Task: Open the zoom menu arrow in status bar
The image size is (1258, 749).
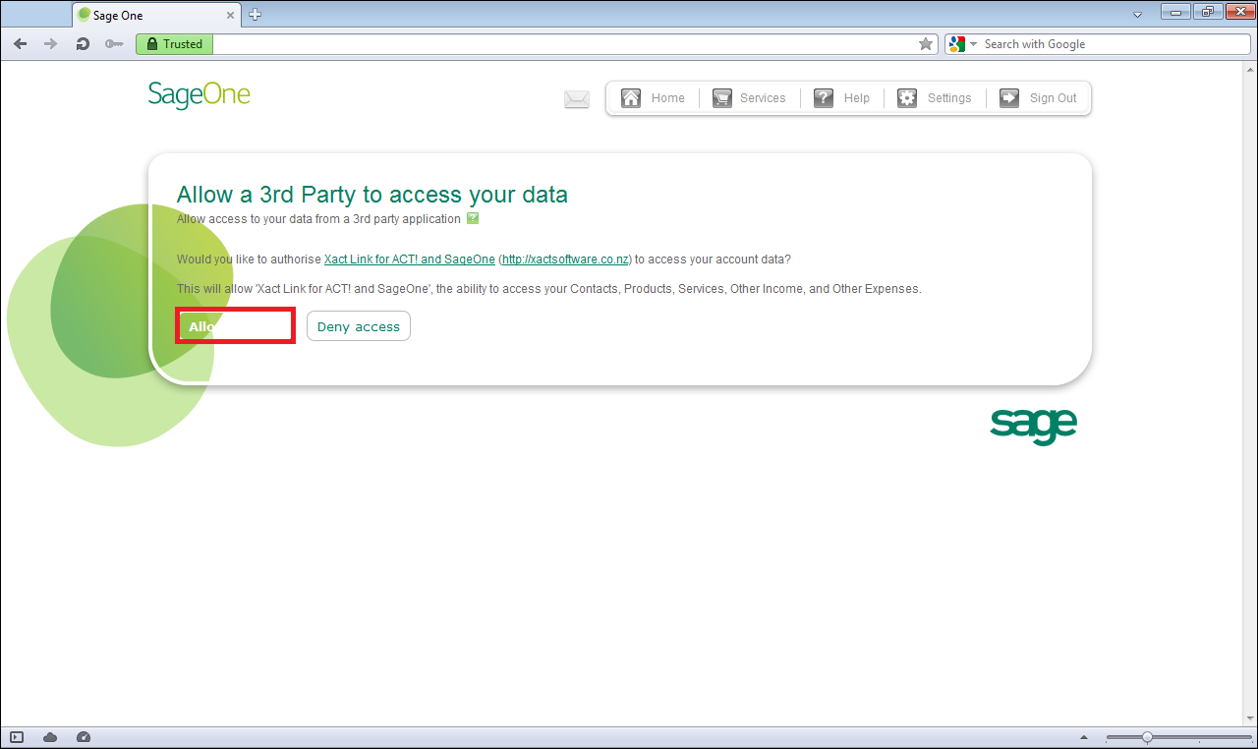Action: [1084, 737]
